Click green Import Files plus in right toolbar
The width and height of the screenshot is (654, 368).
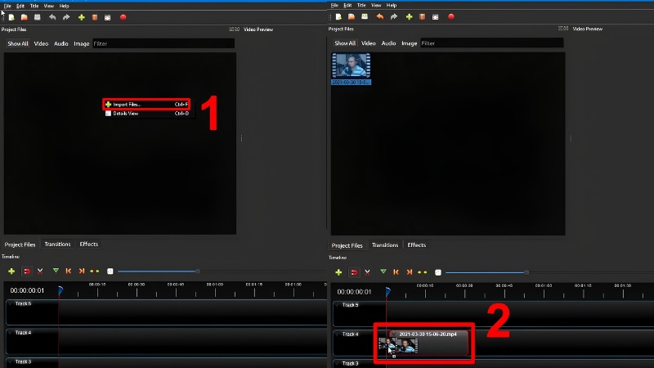[x=410, y=16]
